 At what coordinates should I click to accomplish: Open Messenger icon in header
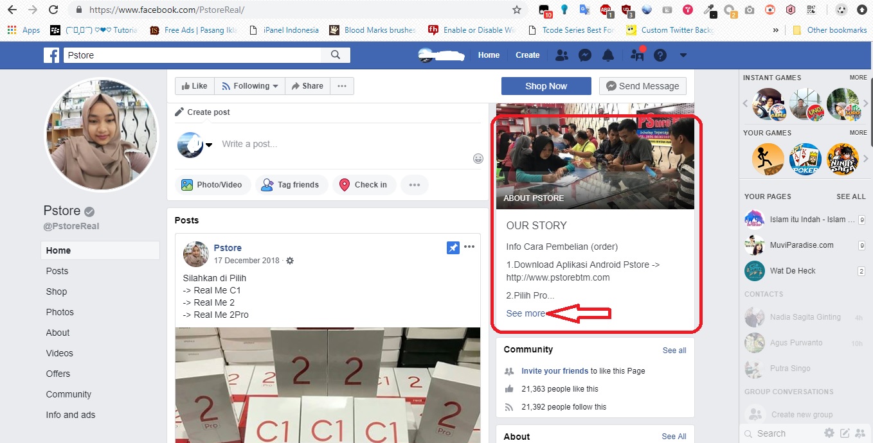(585, 55)
